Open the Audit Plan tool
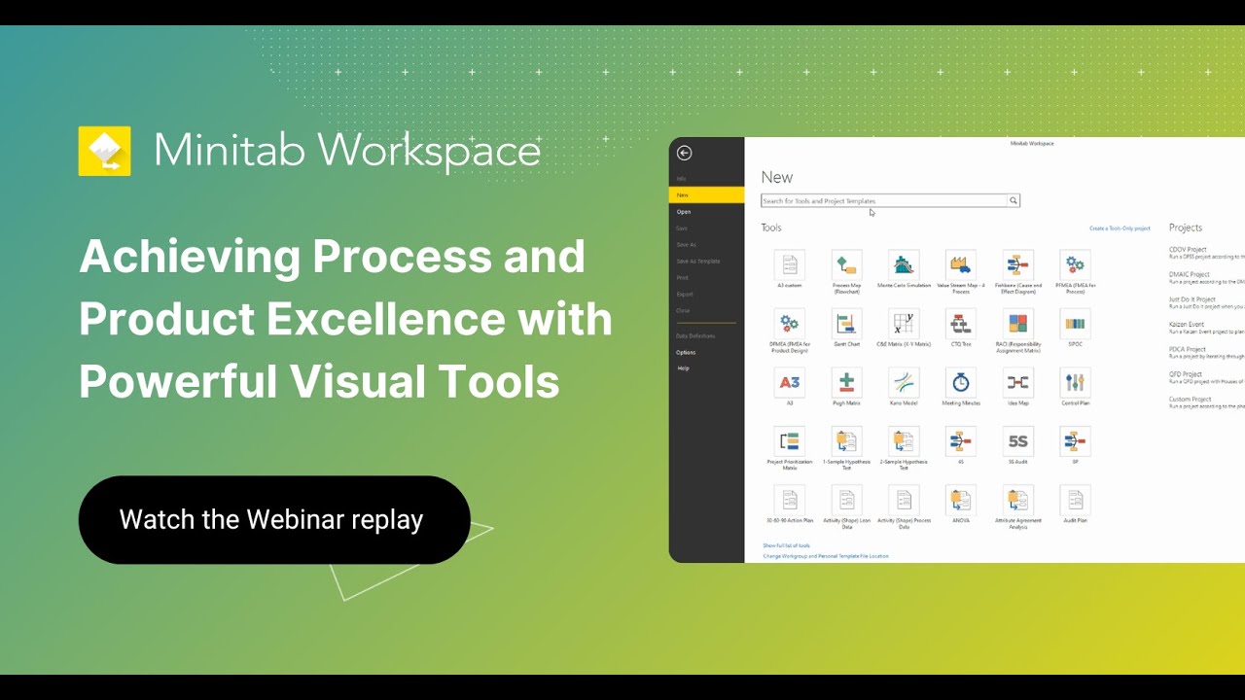Image resolution: width=1245 pixels, height=700 pixels. point(1075,500)
